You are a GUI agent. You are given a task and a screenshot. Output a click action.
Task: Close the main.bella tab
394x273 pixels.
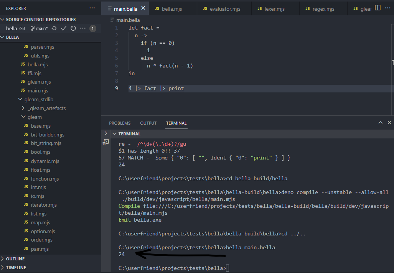click(x=143, y=8)
